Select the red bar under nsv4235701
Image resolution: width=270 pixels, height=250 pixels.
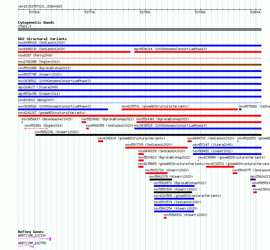[180, 109]
